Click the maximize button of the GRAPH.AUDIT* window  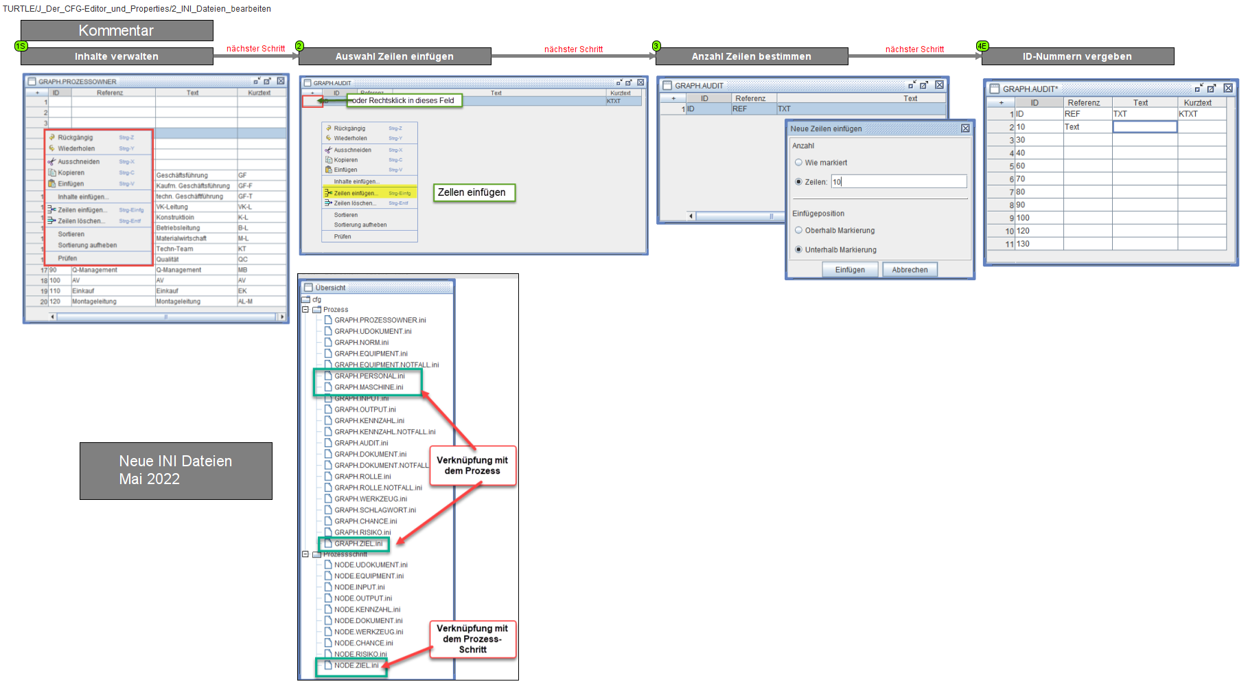pyautogui.click(x=1212, y=89)
